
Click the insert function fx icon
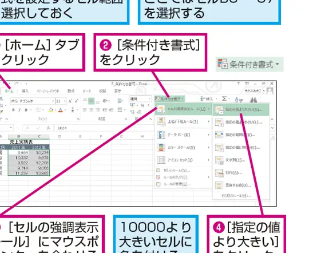48,128
